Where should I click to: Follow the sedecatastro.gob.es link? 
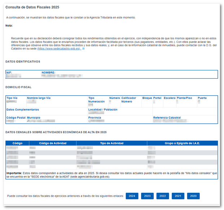point(59,49)
